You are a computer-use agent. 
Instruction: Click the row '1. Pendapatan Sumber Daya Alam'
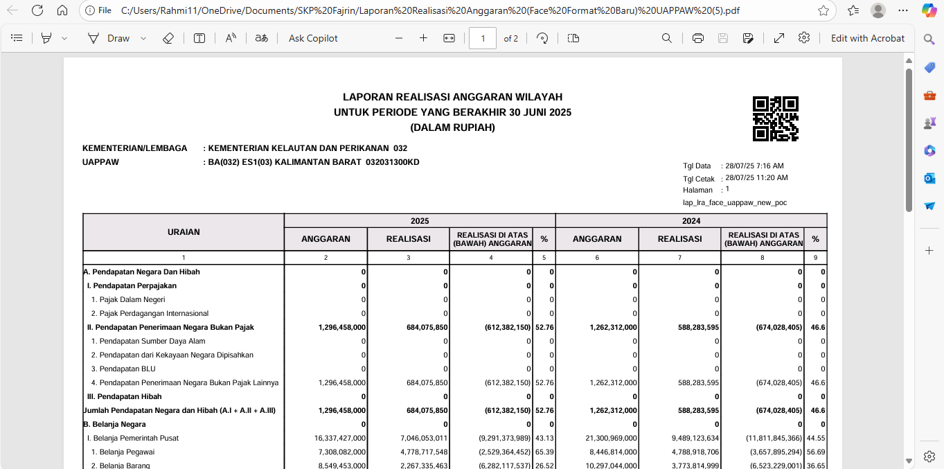[454, 341]
